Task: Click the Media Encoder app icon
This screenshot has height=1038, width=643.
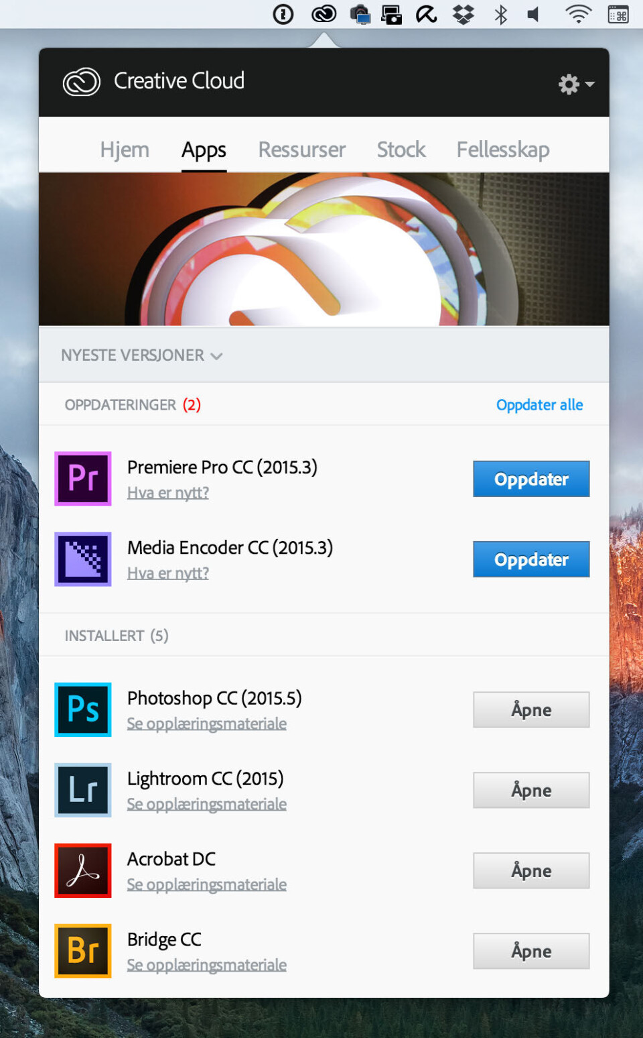Action: pyautogui.click(x=83, y=559)
